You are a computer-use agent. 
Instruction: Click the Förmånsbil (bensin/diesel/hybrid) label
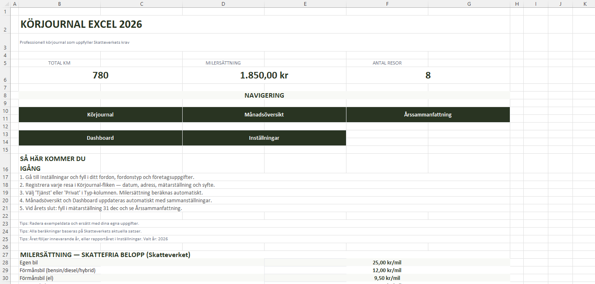pyautogui.click(x=57, y=270)
